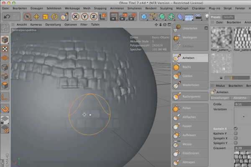Select polygons mode orange cube
This screenshot has width=251, height=167.
point(5,86)
